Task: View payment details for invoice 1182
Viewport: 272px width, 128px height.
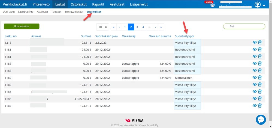Action: tap(255, 78)
